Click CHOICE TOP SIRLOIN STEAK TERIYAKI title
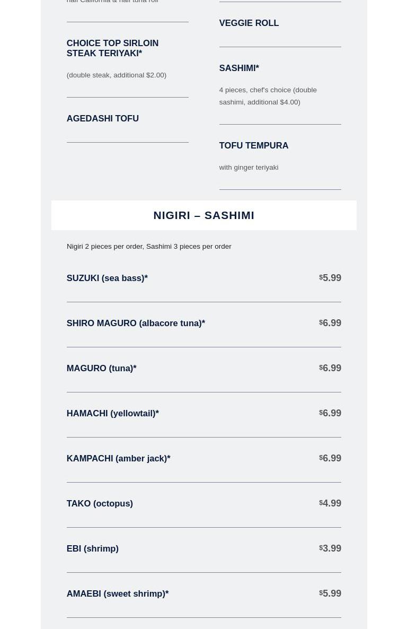Image resolution: width=408 pixels, height=629 pixels. [112, 48]
